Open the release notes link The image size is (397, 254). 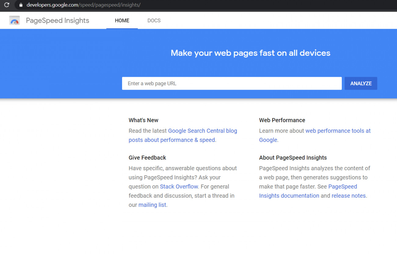click(x=348, y=196)
